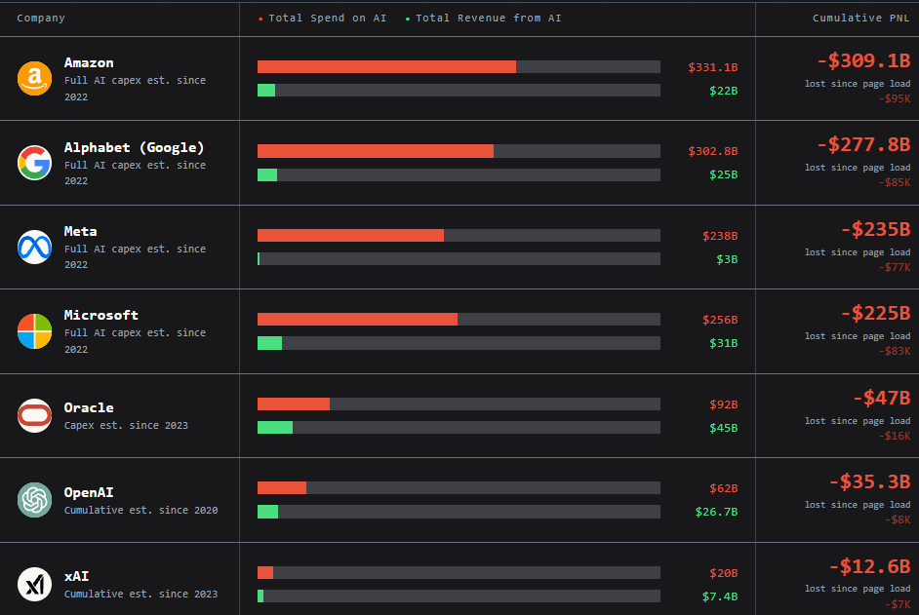Click the $45B revenue value
919x615 pixels.
pos(723,428)
